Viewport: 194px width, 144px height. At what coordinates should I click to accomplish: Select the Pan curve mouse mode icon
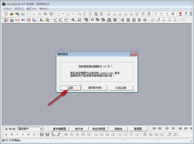pyautogui.click(x=61, y=20)
